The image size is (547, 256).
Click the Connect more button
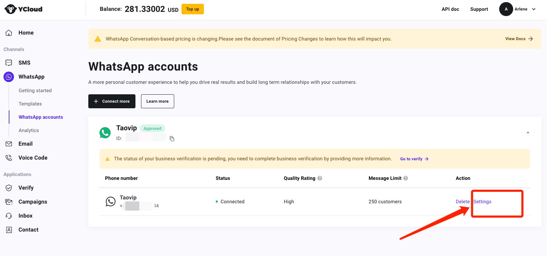[112, 101]
